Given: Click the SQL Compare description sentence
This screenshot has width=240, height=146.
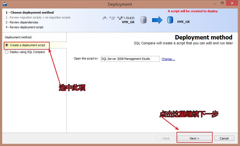Looking at the screenshot, I should pyautogui.click(x=183, y=43).
